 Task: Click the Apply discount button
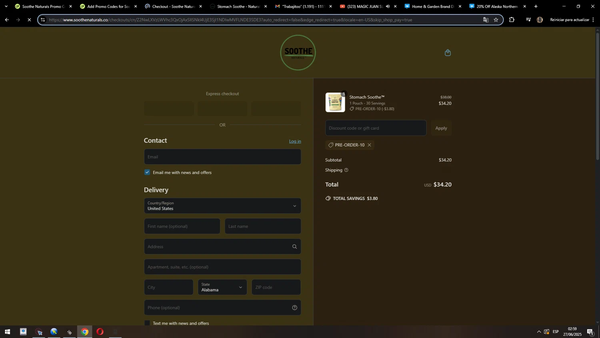(x=441, y=128)
